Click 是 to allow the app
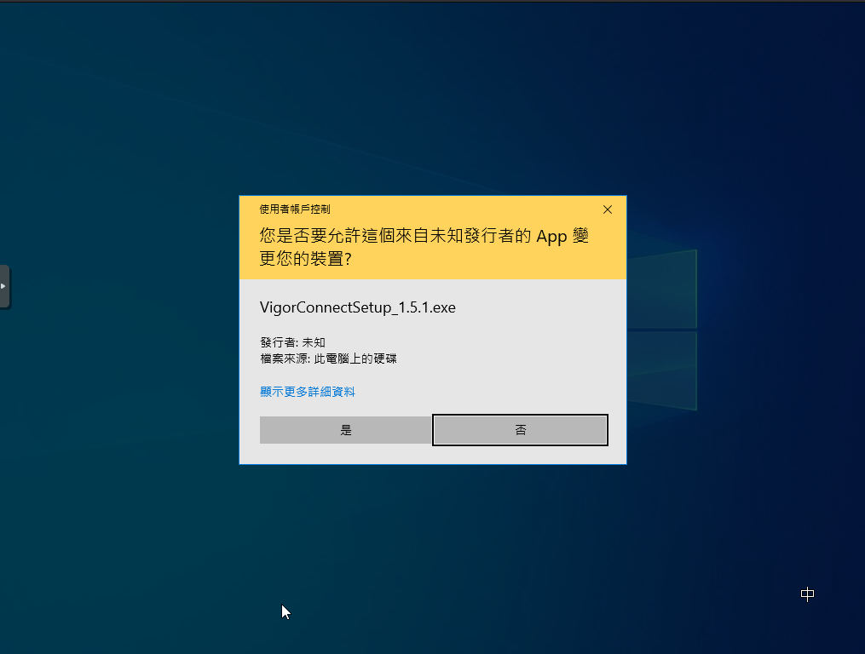The height and width of the screenshot is (654, 865). tap(345, 430)
